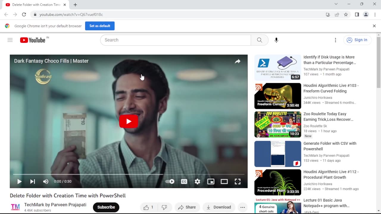381x214 pixels.
Task: Open Chrome side panel icon
Action: [x=357, y=14]
